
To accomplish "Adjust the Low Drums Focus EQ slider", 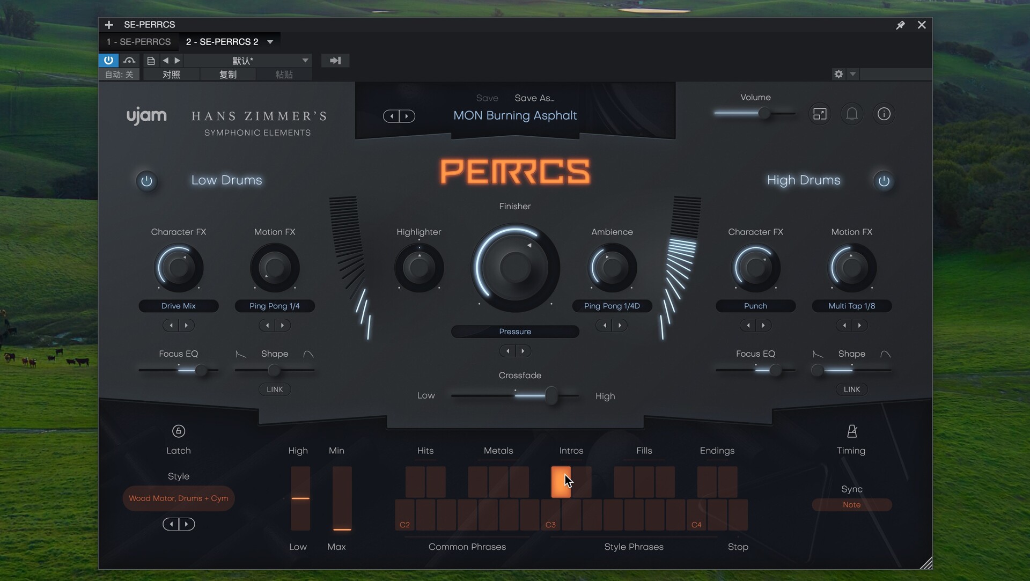I will coord(179,370).
